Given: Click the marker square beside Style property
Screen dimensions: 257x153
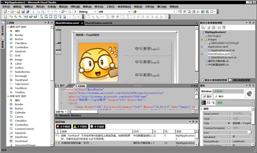Looking at the screenshot, I should [228, 118].
